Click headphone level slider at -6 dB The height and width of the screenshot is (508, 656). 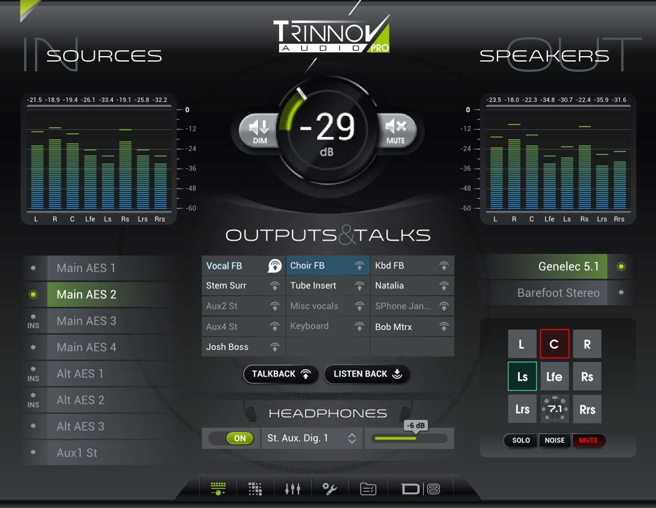pyautogui.click(x=409, y=438)
